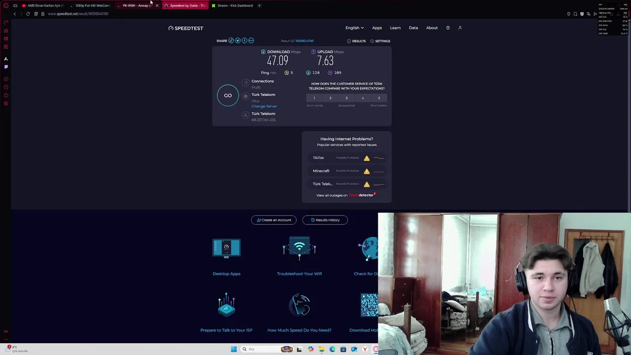Click the upload speed 7.63 value
Image resolution: width=631 pixels, height=355 pixels.
pos(325,61)
